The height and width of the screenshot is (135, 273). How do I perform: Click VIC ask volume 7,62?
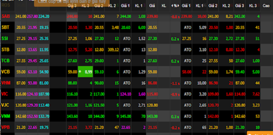(256, 94)
